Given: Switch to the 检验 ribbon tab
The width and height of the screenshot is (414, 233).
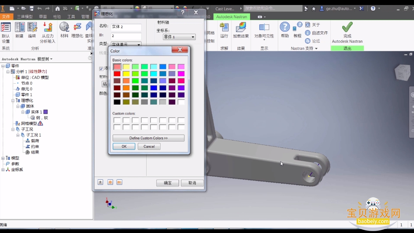Looking at the screenshot, I should click(57, 17).
